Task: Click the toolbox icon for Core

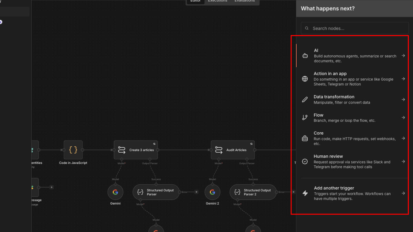Action: click(x=305, y=139)
